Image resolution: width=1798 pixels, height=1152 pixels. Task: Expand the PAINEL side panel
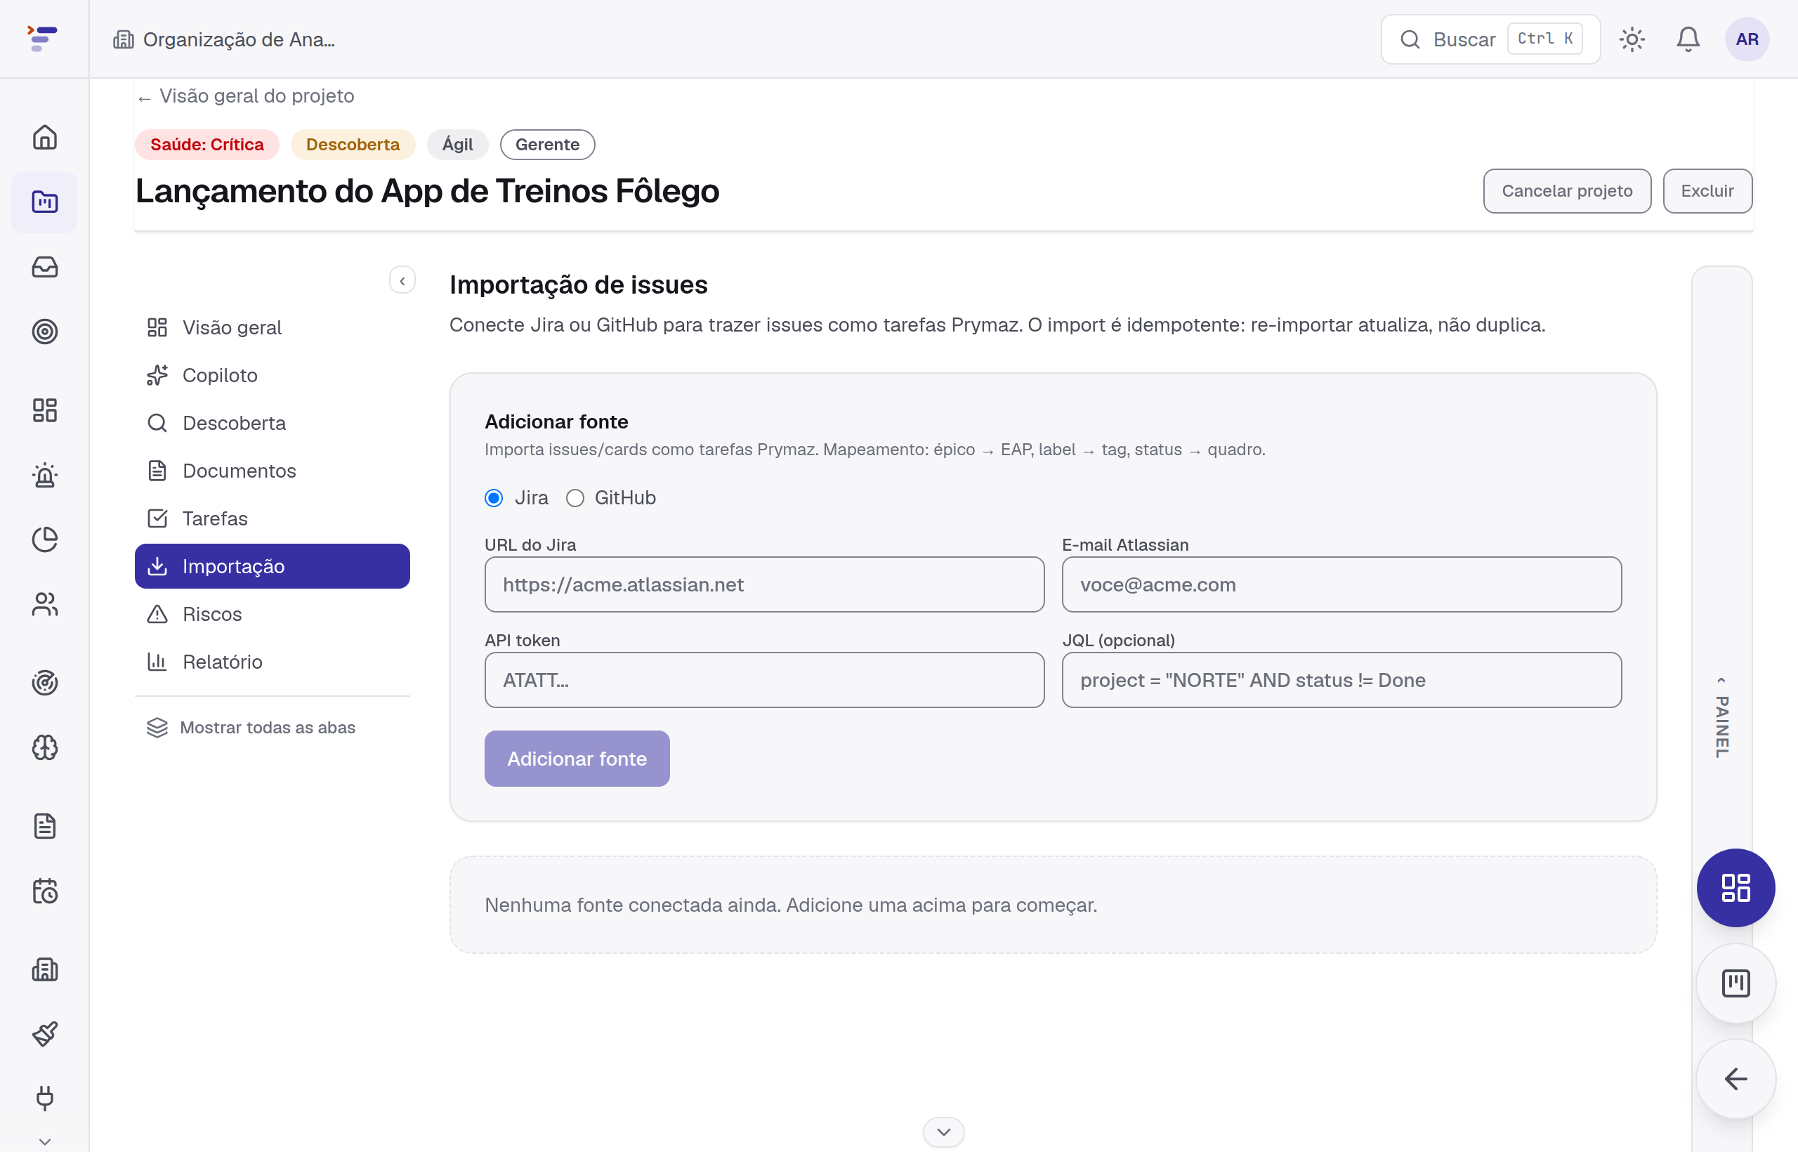click(1721, 718)
